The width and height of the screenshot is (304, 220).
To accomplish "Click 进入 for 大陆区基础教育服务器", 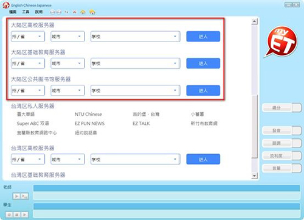I will pyautogui.click(x=203, y=63).
